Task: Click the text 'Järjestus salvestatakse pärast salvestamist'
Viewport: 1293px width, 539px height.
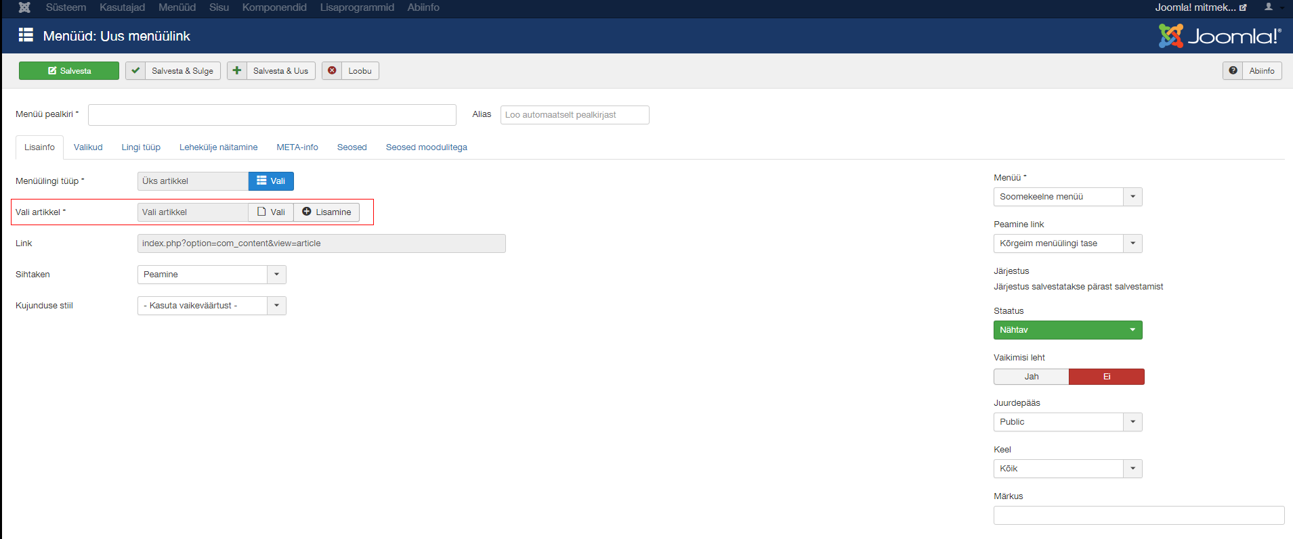Action: 1078,287
